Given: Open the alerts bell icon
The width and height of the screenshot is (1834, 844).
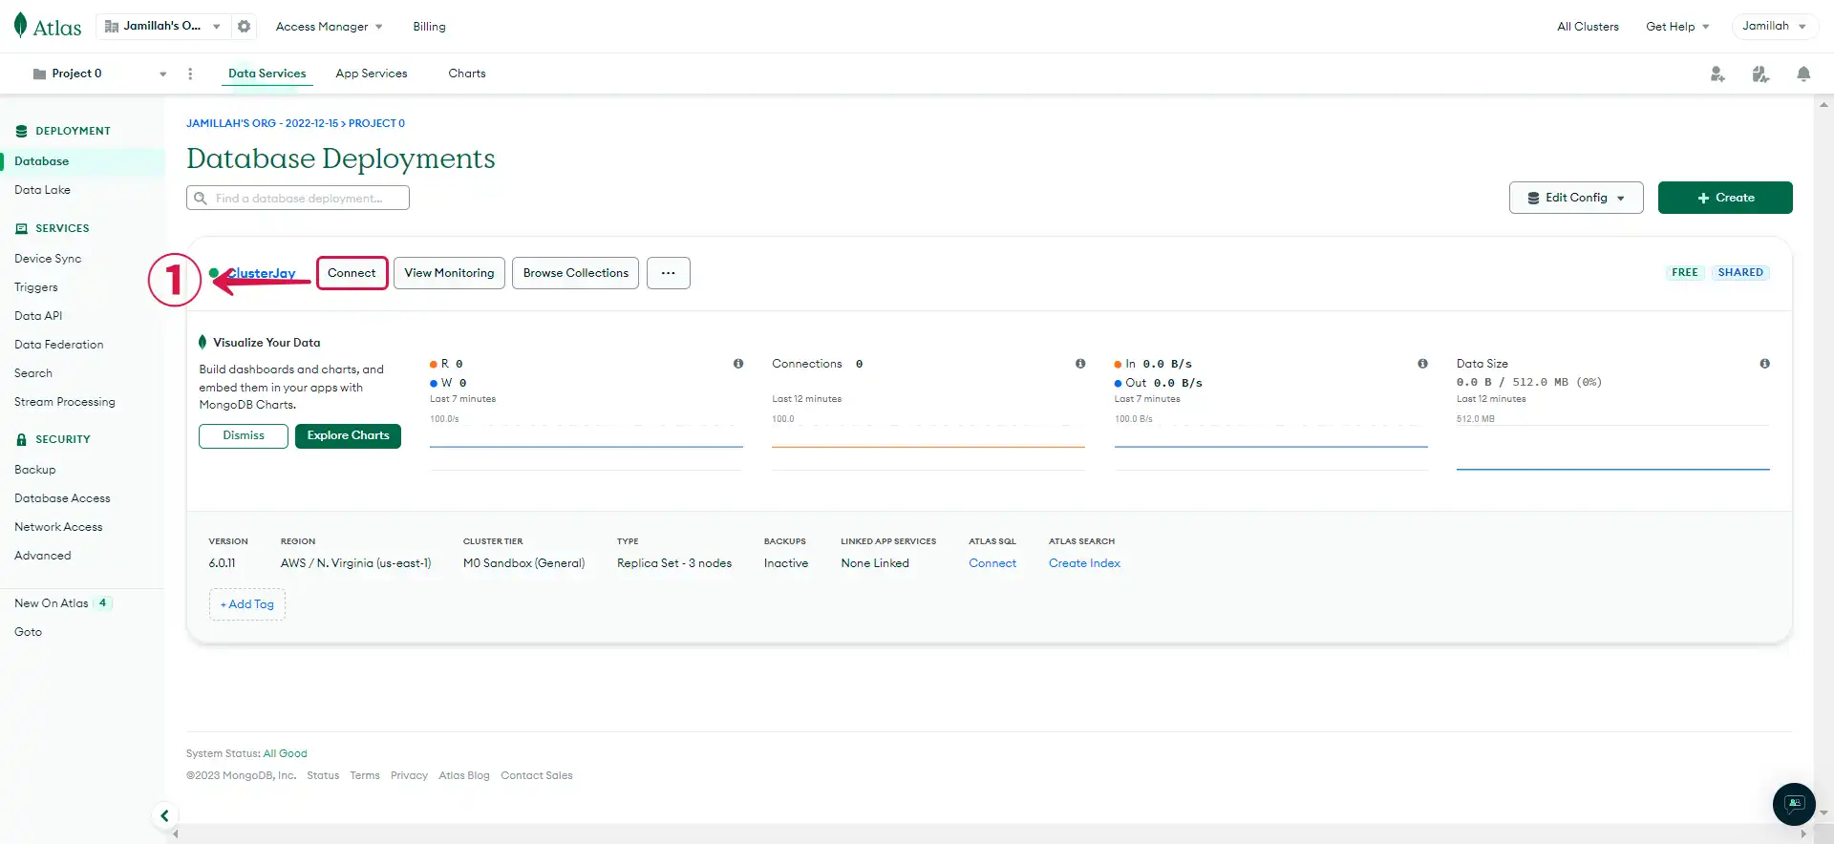Looking at the screenshot, I should click(x=1803, y=74).
